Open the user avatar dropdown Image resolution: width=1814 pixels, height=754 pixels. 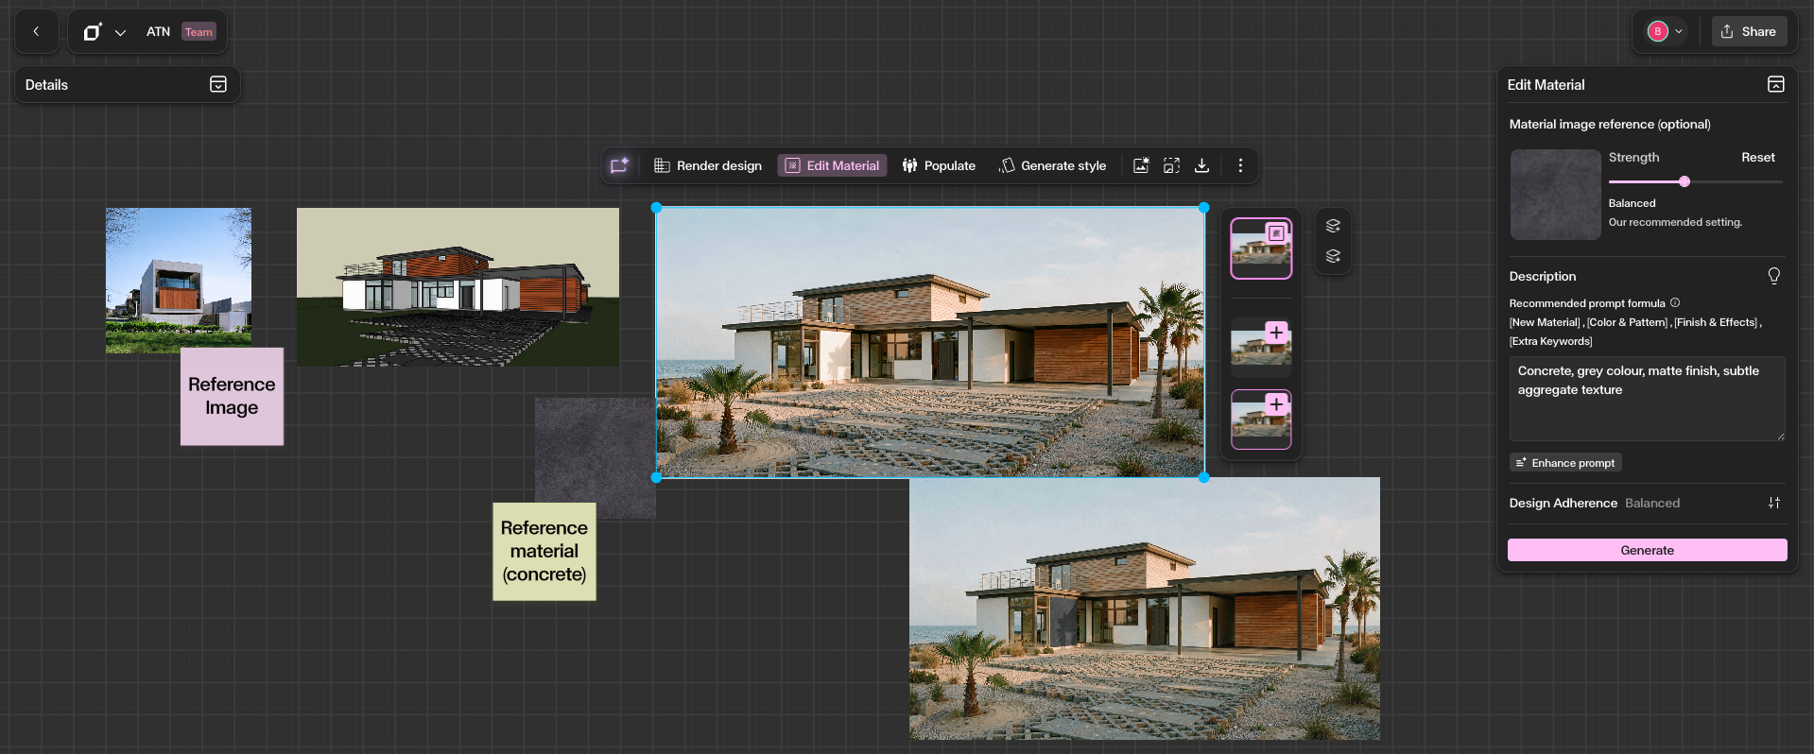(1666, 31)
